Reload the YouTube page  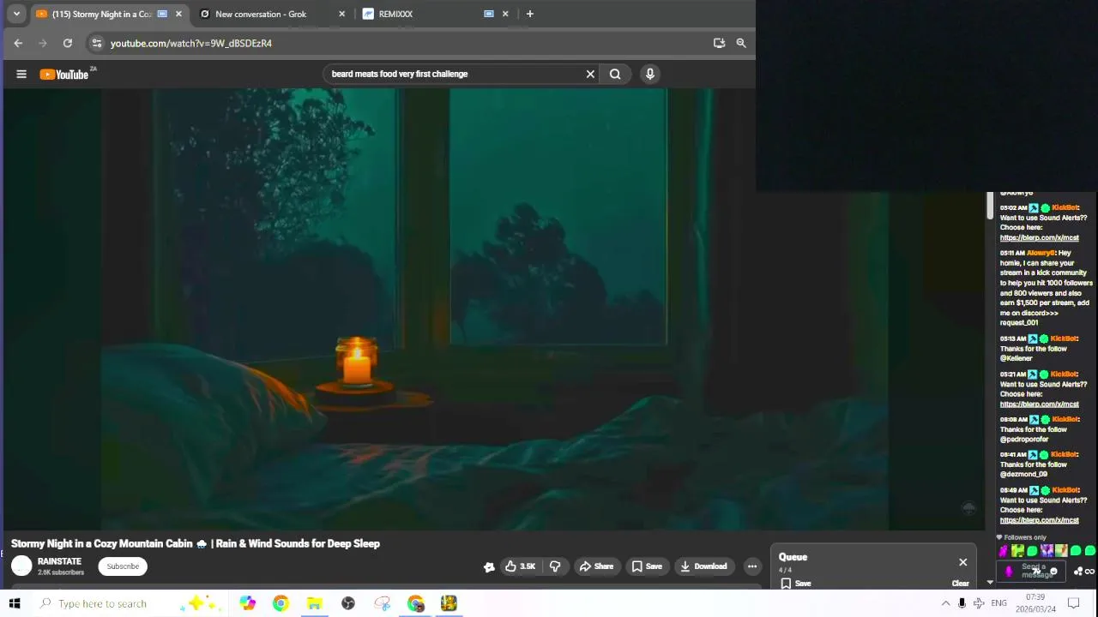67,43
